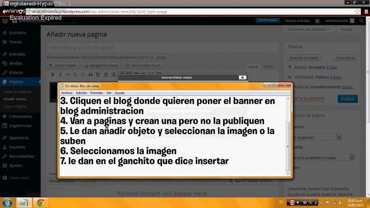
Task: Click Notepad's scroll down arrow
Action: tap(288, 174)
